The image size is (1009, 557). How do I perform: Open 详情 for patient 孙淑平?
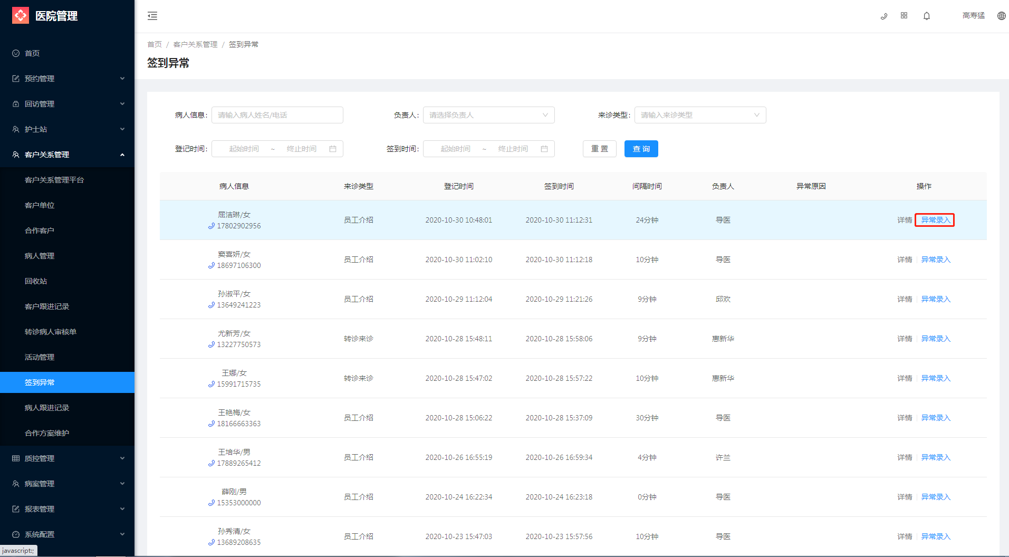(x=905, y=299)
